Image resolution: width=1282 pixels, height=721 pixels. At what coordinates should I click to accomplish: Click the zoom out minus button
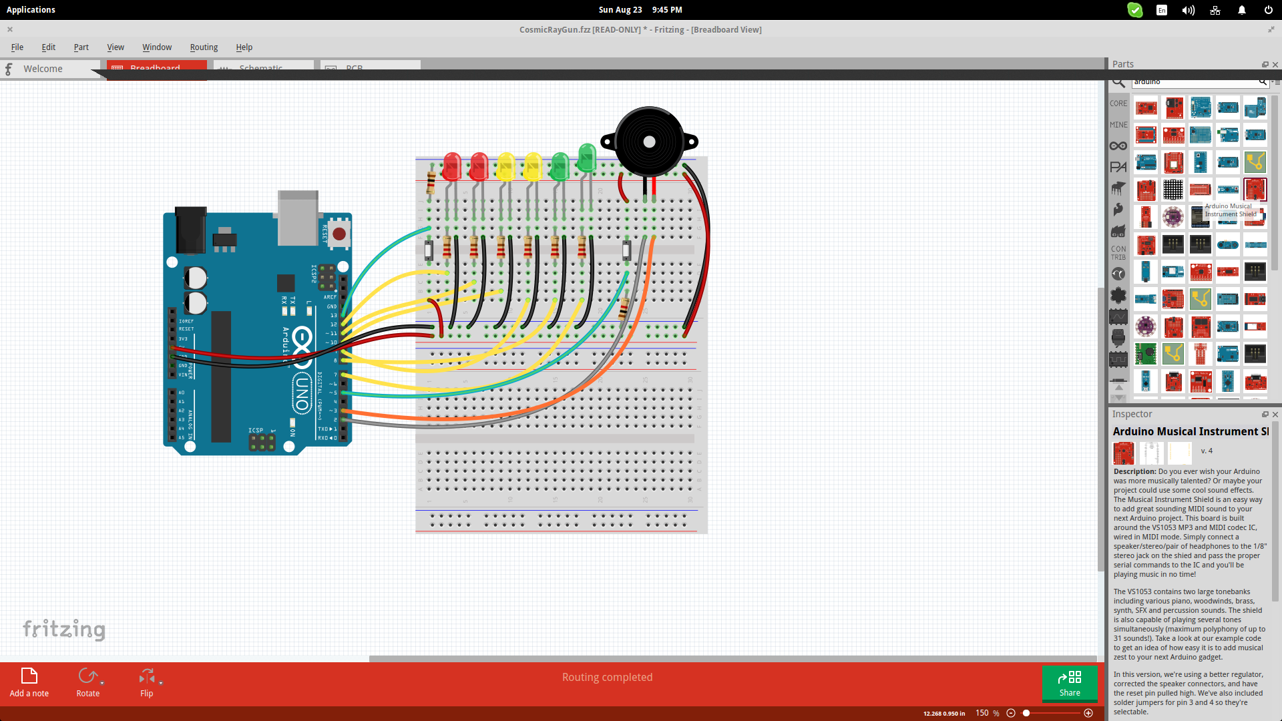pyautogui.click(x=1011, y=713)
